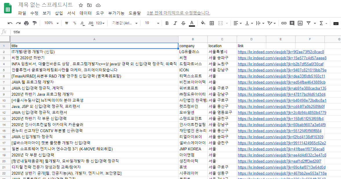Select cell containing 씨젠 2020년 하반기
The height and width of the screenshot is (179, 341).
pos(94,58)
